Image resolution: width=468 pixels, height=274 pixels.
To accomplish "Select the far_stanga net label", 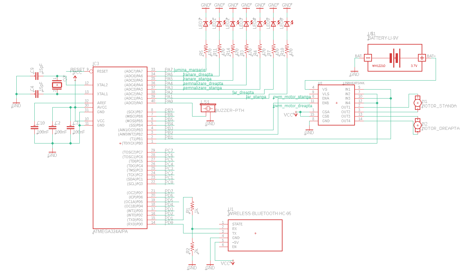I will pos(256,97).
